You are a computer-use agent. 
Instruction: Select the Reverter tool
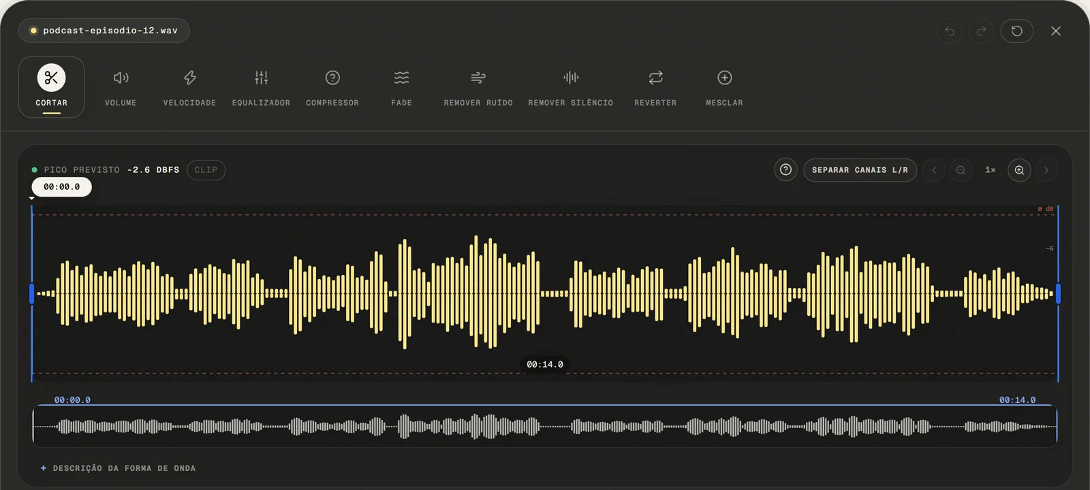[655, 87]
